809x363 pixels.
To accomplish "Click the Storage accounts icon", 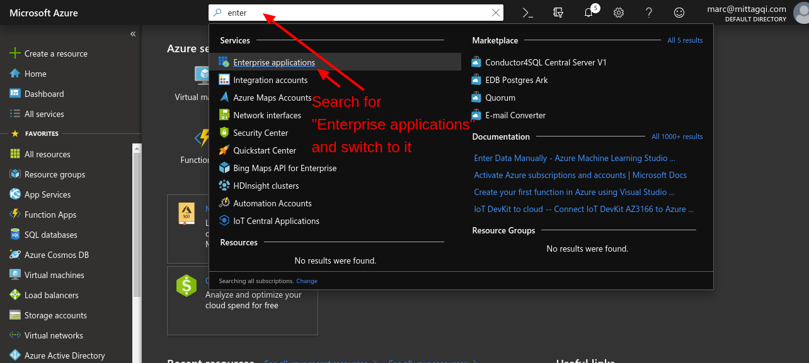I will [15, 315].
